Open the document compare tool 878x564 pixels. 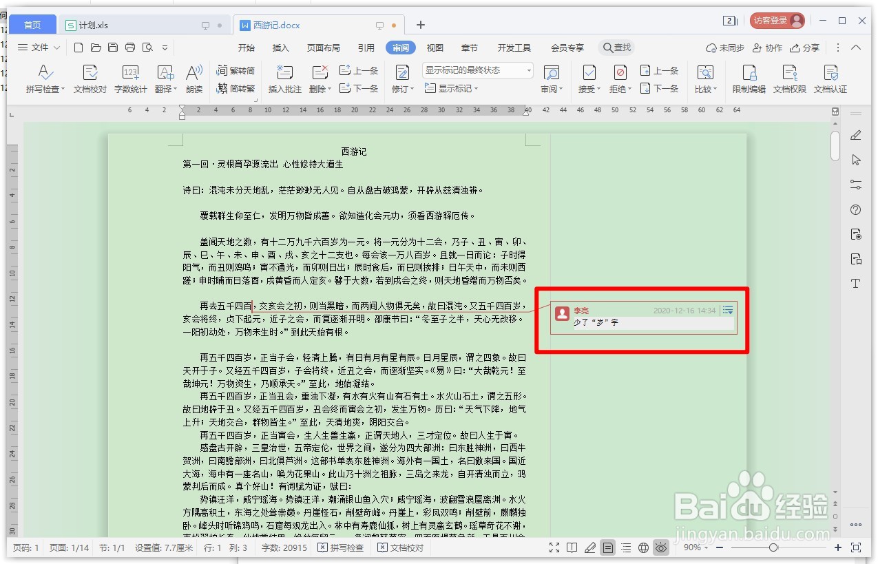click(x=704, y=79)
